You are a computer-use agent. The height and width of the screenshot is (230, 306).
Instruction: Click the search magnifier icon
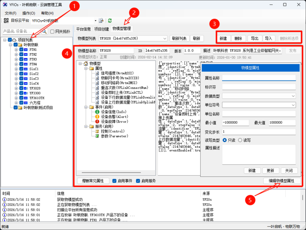pyautogui.click(x=44, y=31)
